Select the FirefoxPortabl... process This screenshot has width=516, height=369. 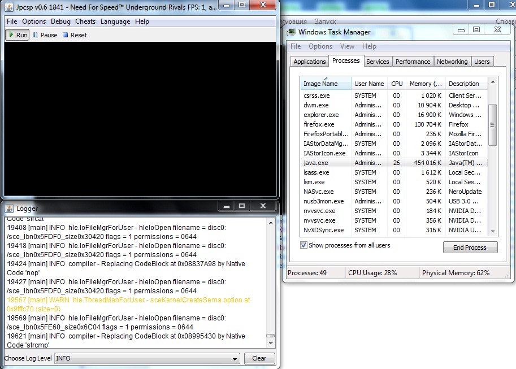point(394,134)
